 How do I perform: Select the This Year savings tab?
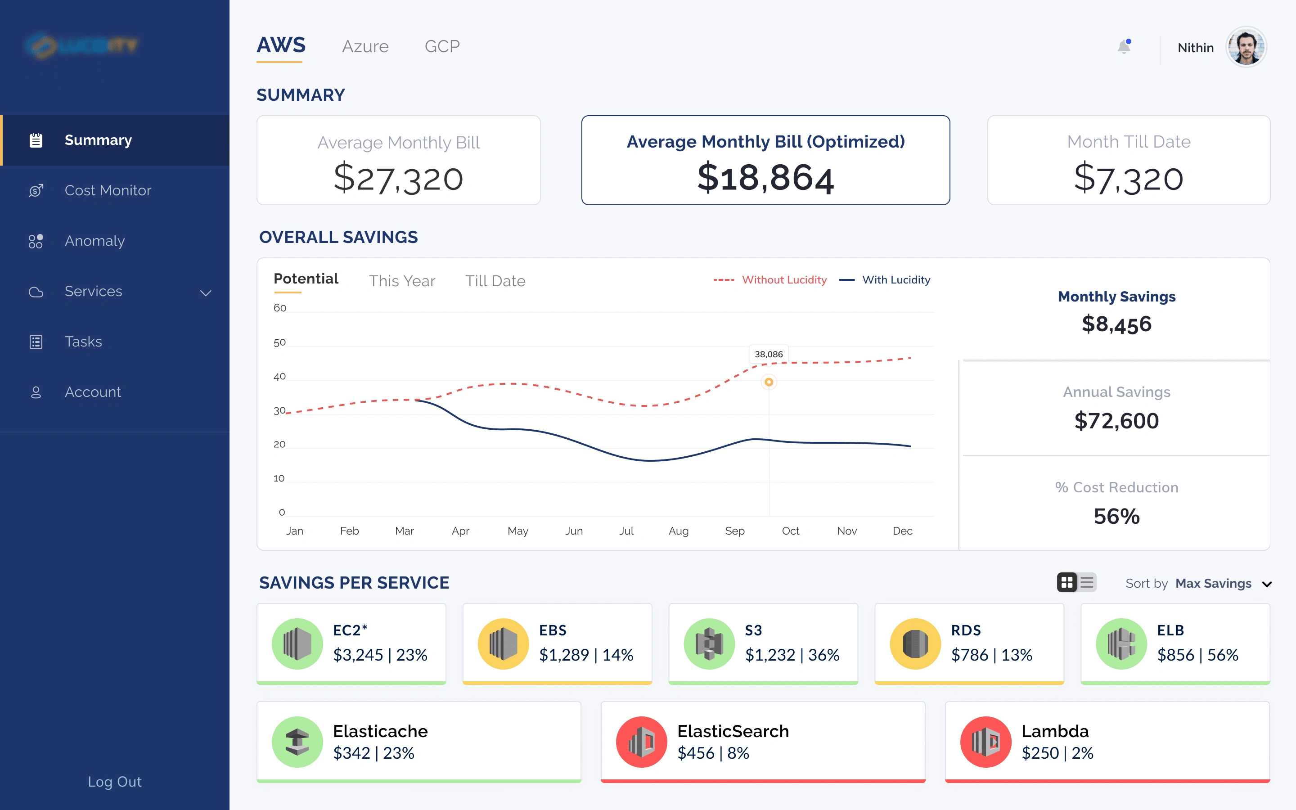point(402,281)
